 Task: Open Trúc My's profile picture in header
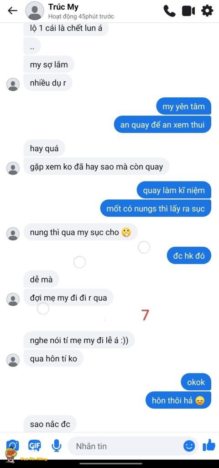click(x=35, y=11)
